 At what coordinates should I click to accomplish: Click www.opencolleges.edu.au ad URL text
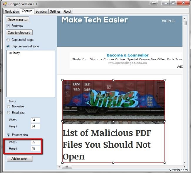(x=128, y=63)
